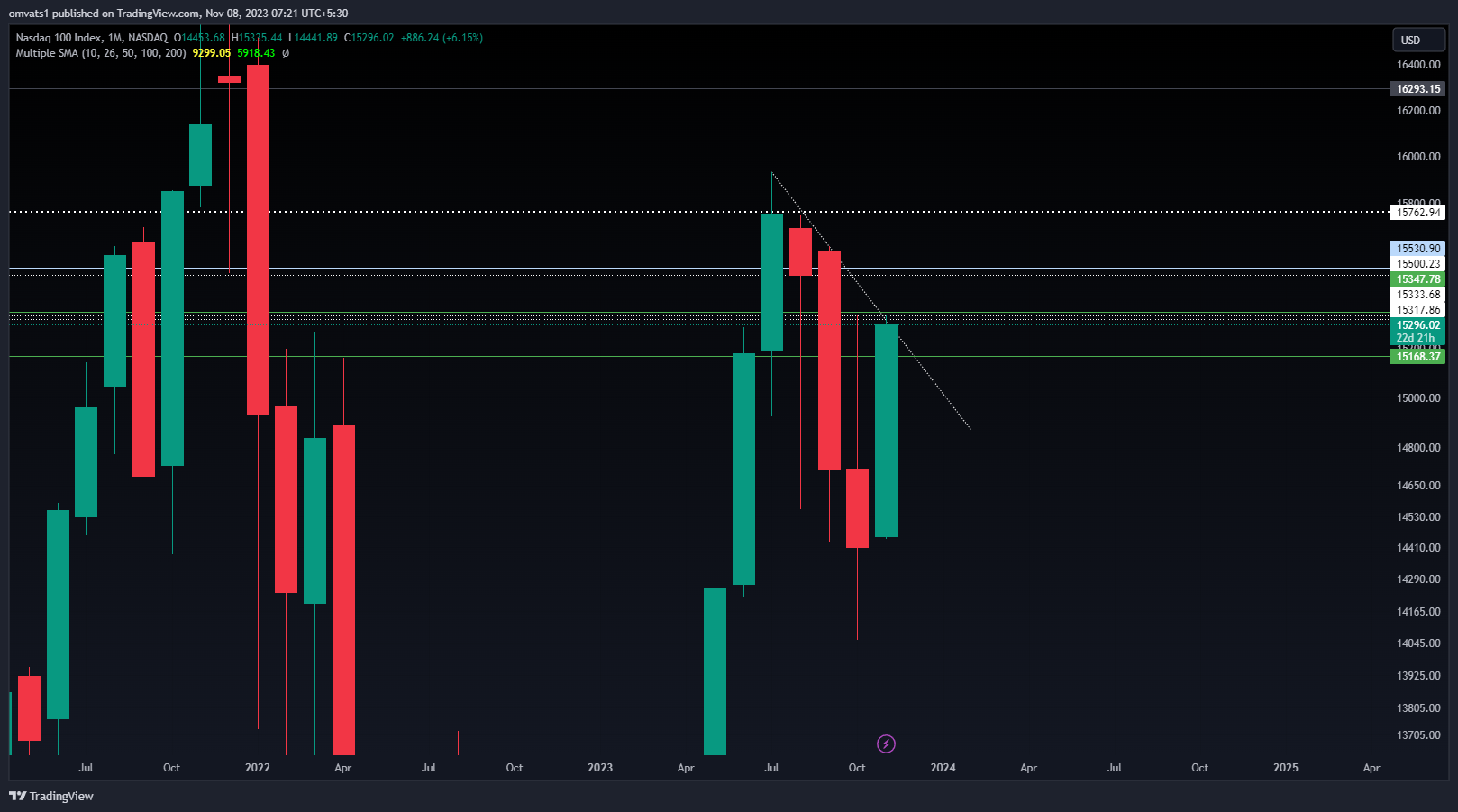This screenshot has height=812, width=1458.
Task: Click the TradingView logo at bottom left
Action: click(x=51, y=796)
